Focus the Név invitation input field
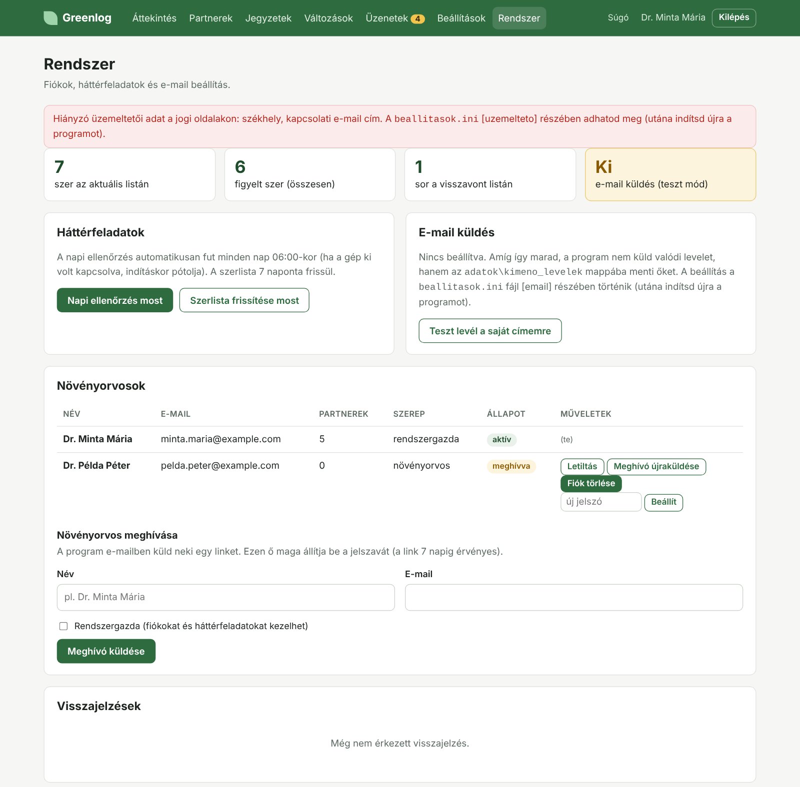 click(x=225, y=597)
